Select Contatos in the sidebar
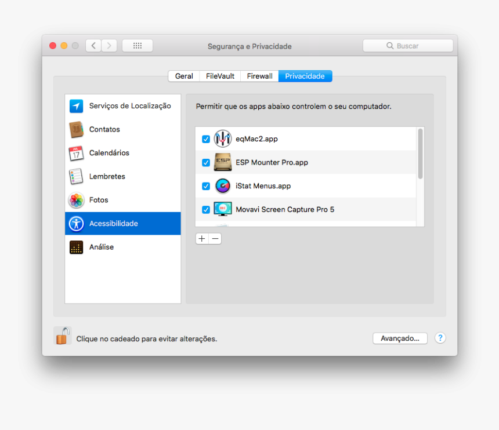The height and width of the screenshot is (430, 499). 123,130
